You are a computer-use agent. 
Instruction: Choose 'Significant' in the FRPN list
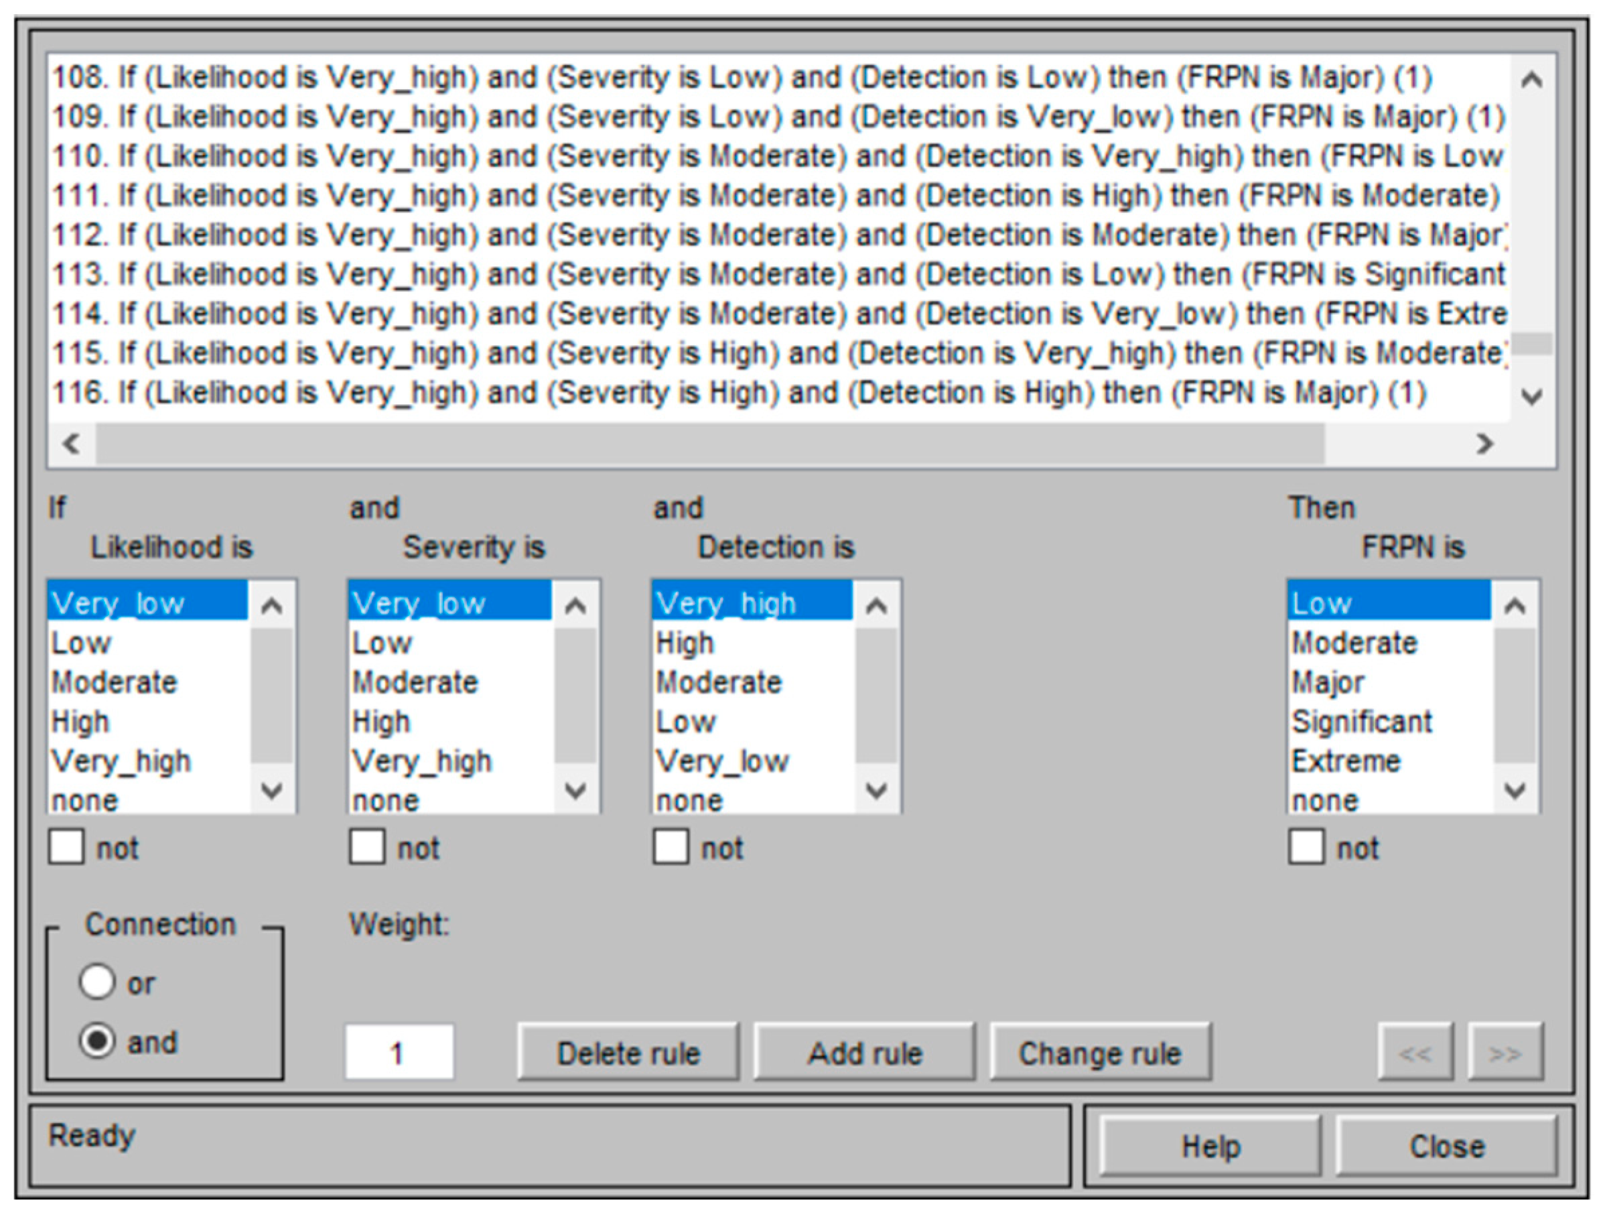[1361, 722]
